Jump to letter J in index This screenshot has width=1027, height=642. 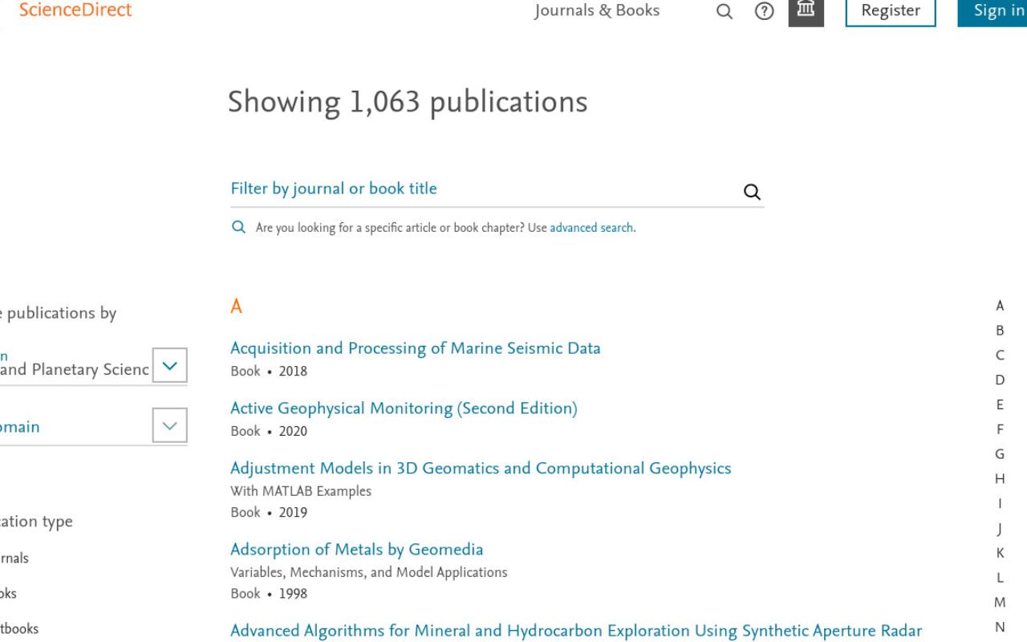(x=1000, y=528)
